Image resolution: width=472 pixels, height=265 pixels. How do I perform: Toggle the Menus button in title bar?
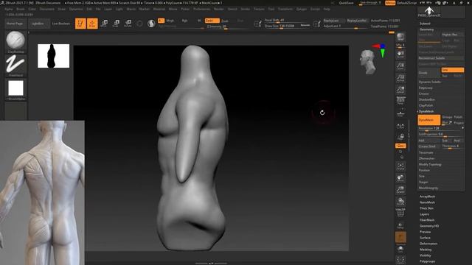[x=390, y=3]
